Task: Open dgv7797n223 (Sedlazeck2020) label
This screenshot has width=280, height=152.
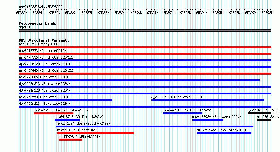Action: click(x=222, y=130)
